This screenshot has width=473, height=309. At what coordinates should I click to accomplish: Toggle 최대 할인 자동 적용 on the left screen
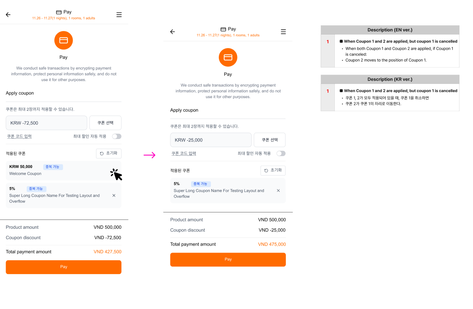tap(116, 136)
